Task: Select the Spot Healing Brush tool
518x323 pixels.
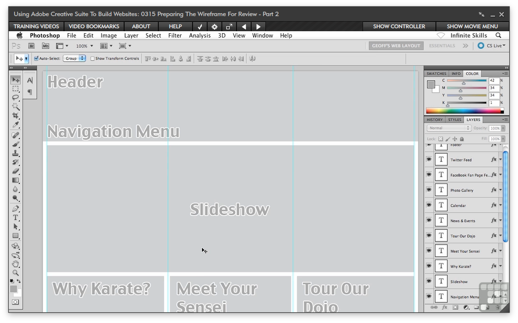Action: click(16, 135)
